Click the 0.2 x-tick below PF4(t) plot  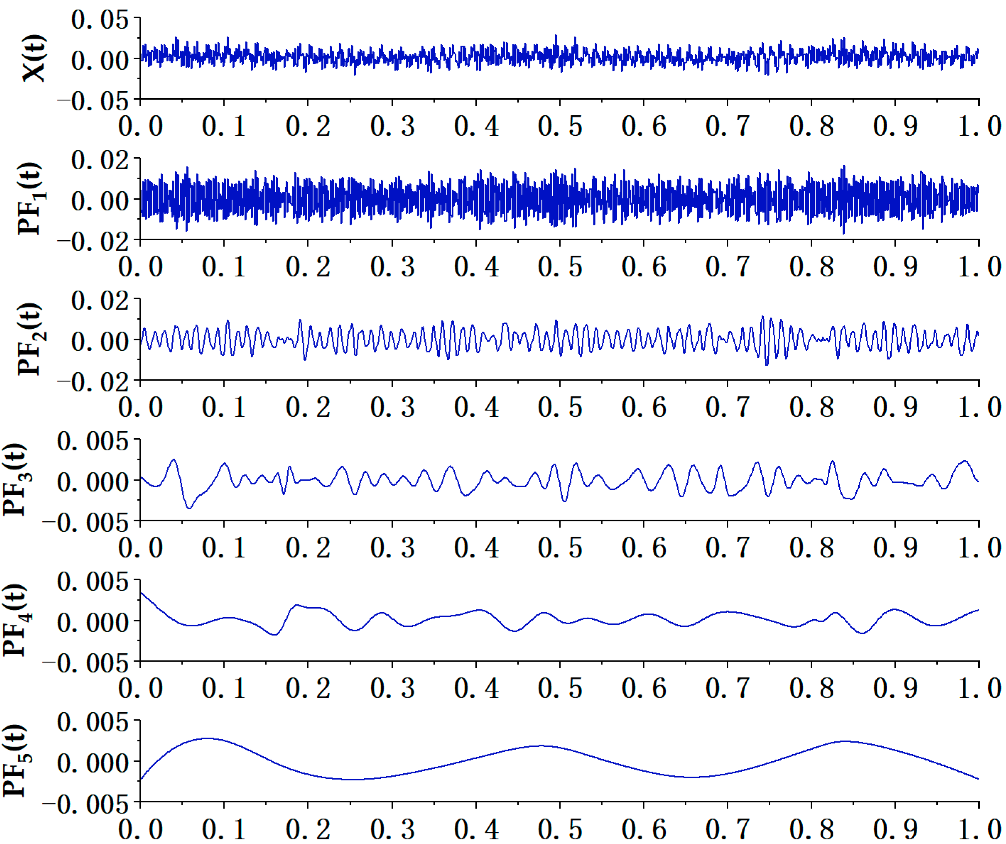[308, 689]
